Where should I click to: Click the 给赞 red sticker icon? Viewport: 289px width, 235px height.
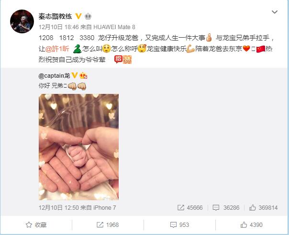click(123, 60)
